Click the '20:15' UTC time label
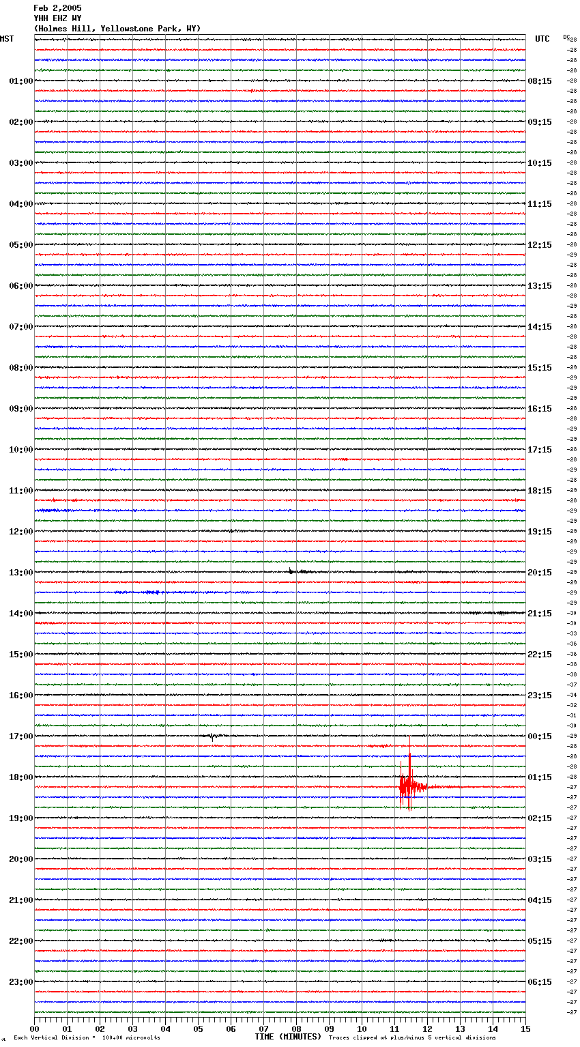The width and height of the screenshot is (580, 1047). tap(540, 573)
